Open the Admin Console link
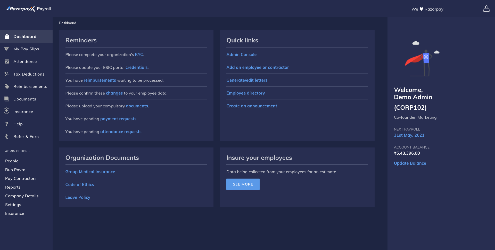 pos(241,54)
